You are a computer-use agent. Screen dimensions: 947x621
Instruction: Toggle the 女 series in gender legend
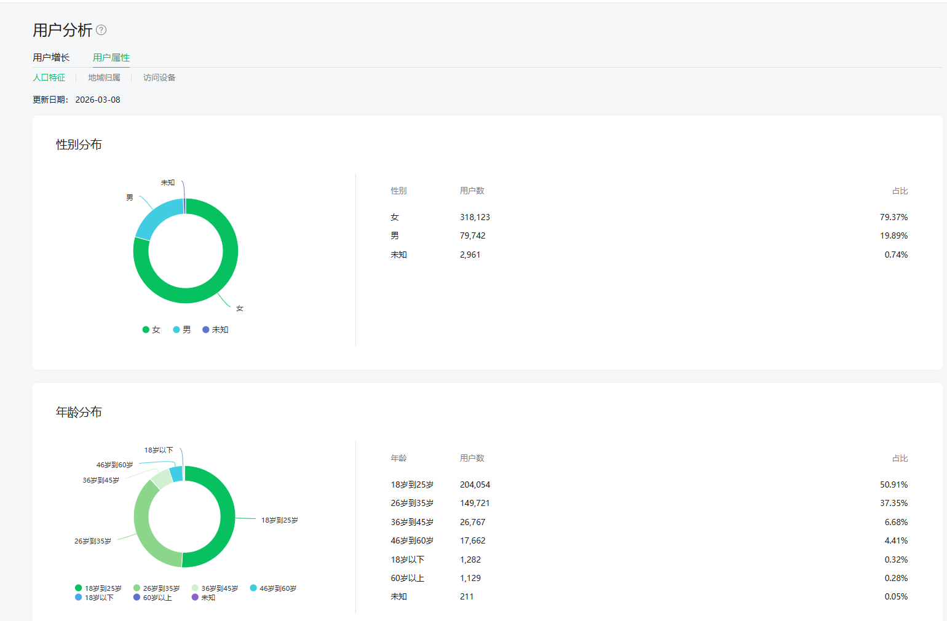click(x=151, y=330)
